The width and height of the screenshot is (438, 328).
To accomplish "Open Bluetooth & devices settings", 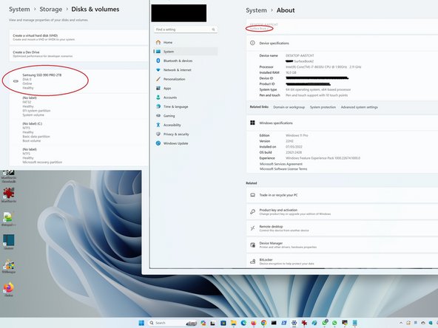I will coord(186,61).
